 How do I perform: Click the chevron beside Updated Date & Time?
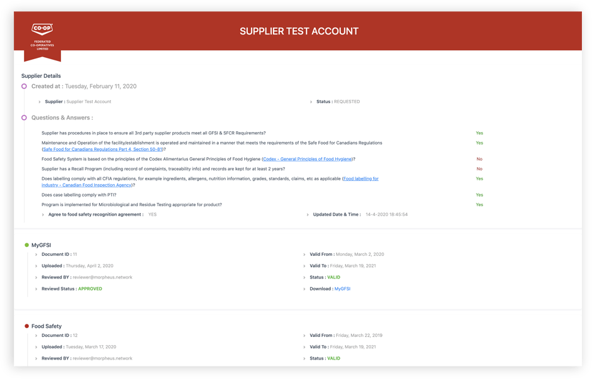tap(308, 214)
